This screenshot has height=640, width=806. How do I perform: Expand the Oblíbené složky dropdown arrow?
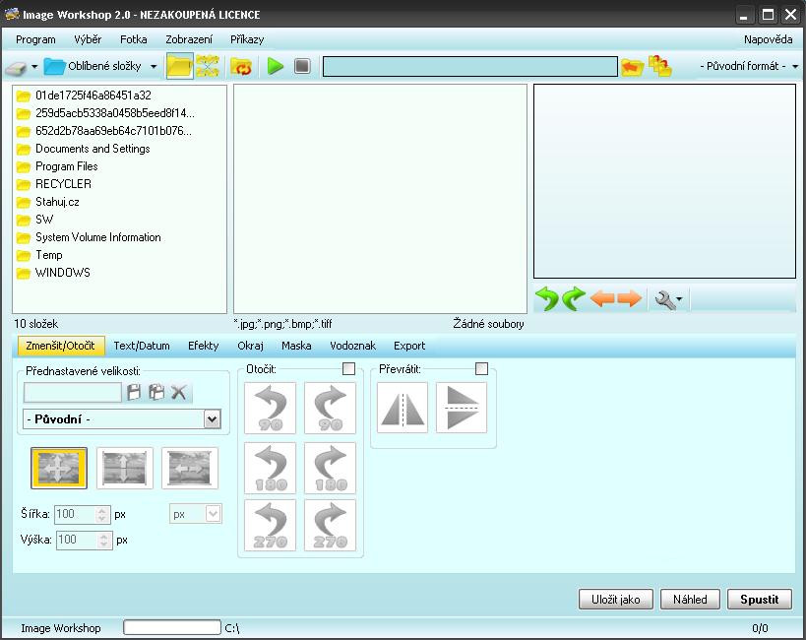[154, 67]
